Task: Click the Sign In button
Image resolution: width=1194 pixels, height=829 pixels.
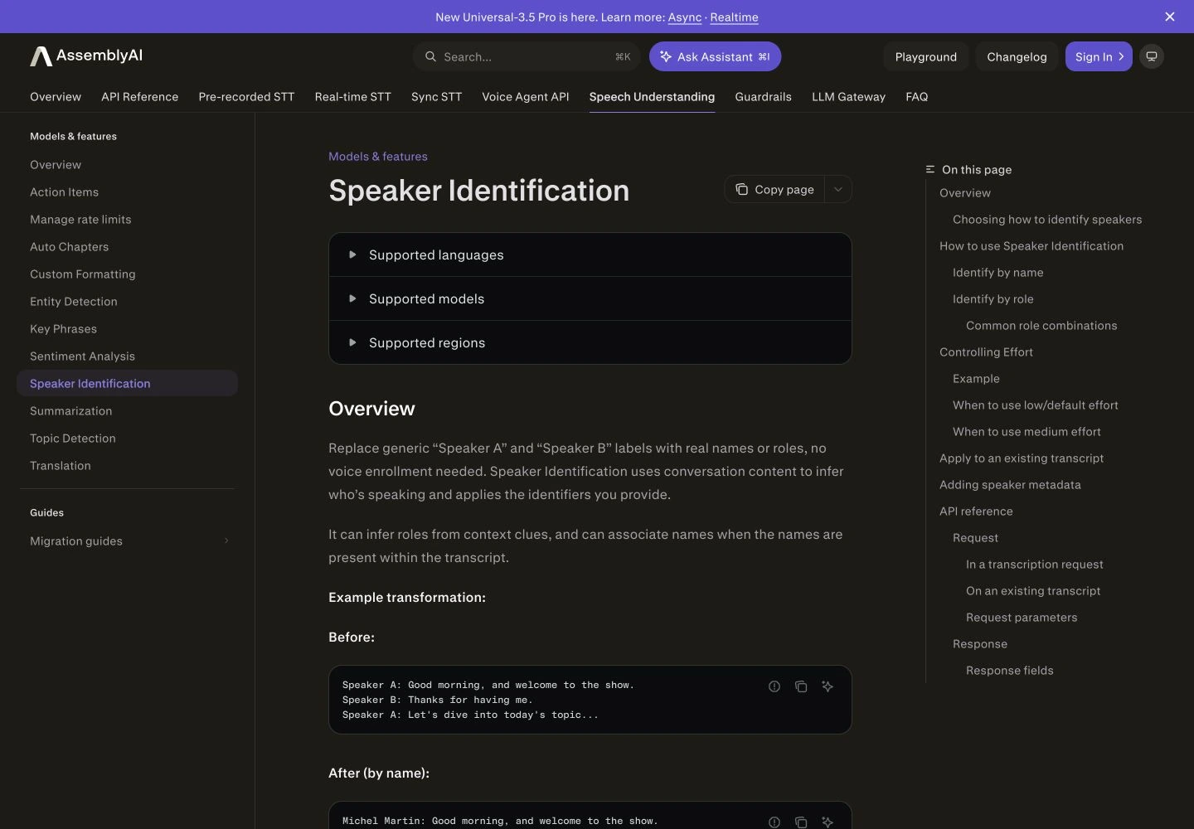Action: tap(1099, 56)
